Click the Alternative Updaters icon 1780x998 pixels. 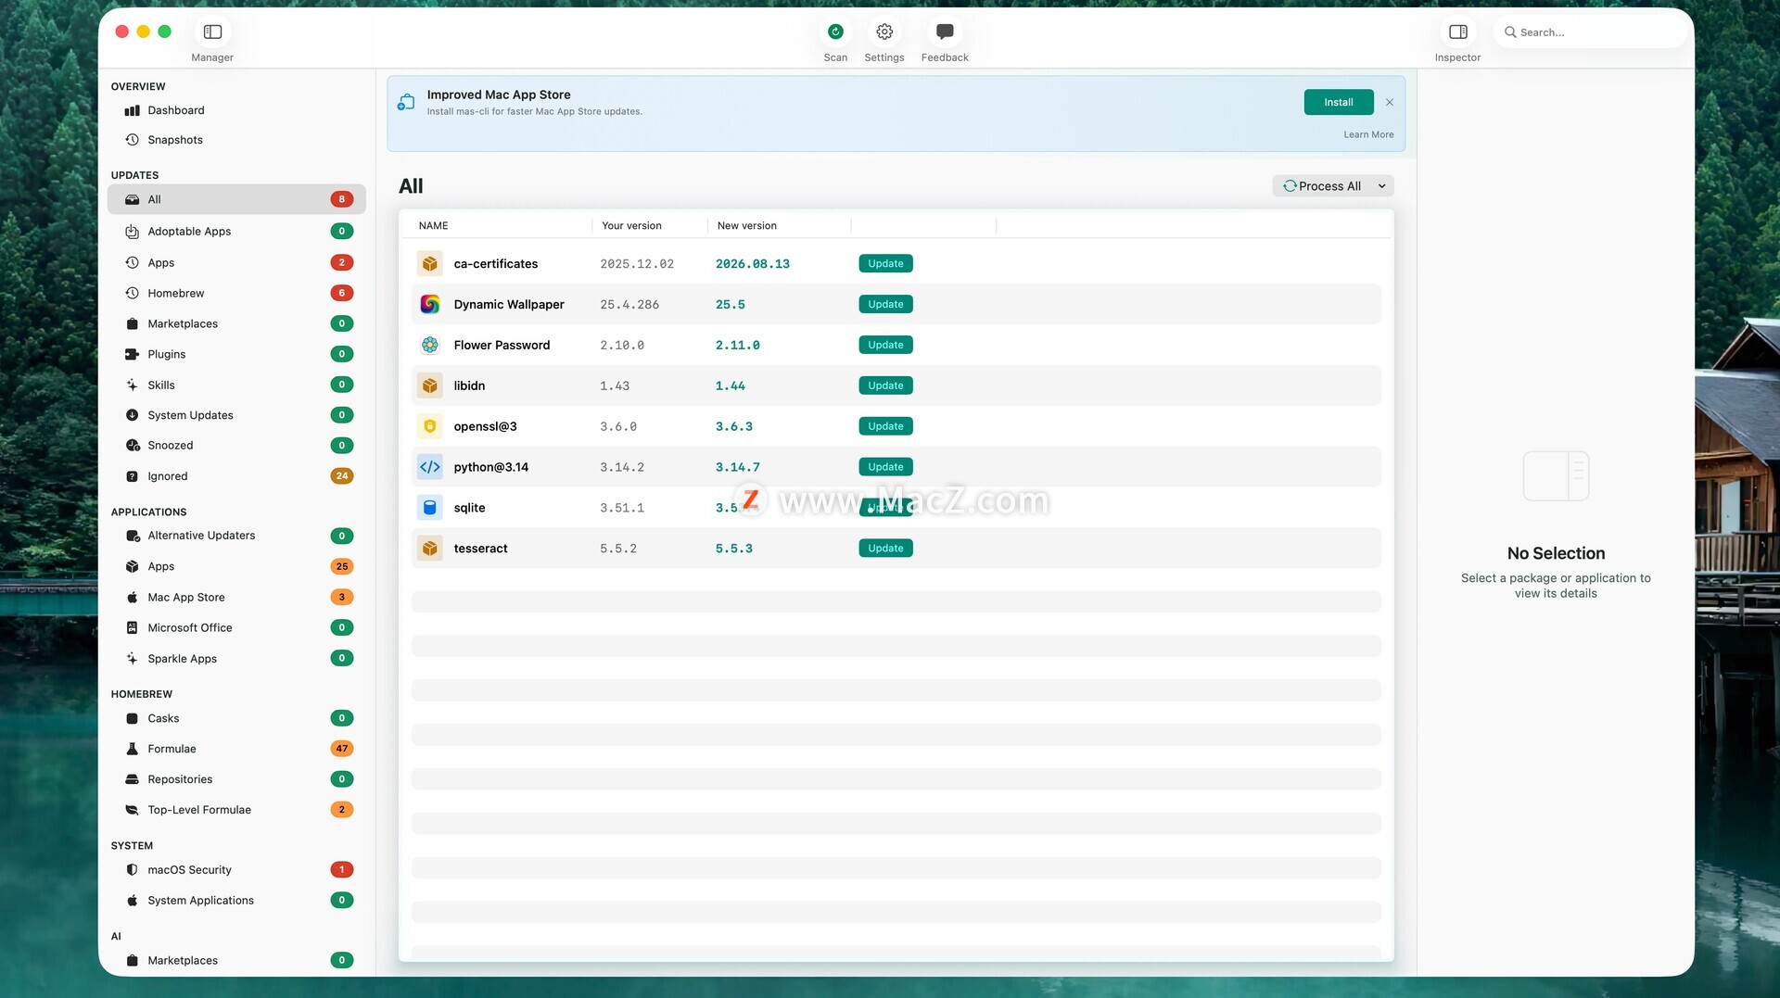coord(132,536)
